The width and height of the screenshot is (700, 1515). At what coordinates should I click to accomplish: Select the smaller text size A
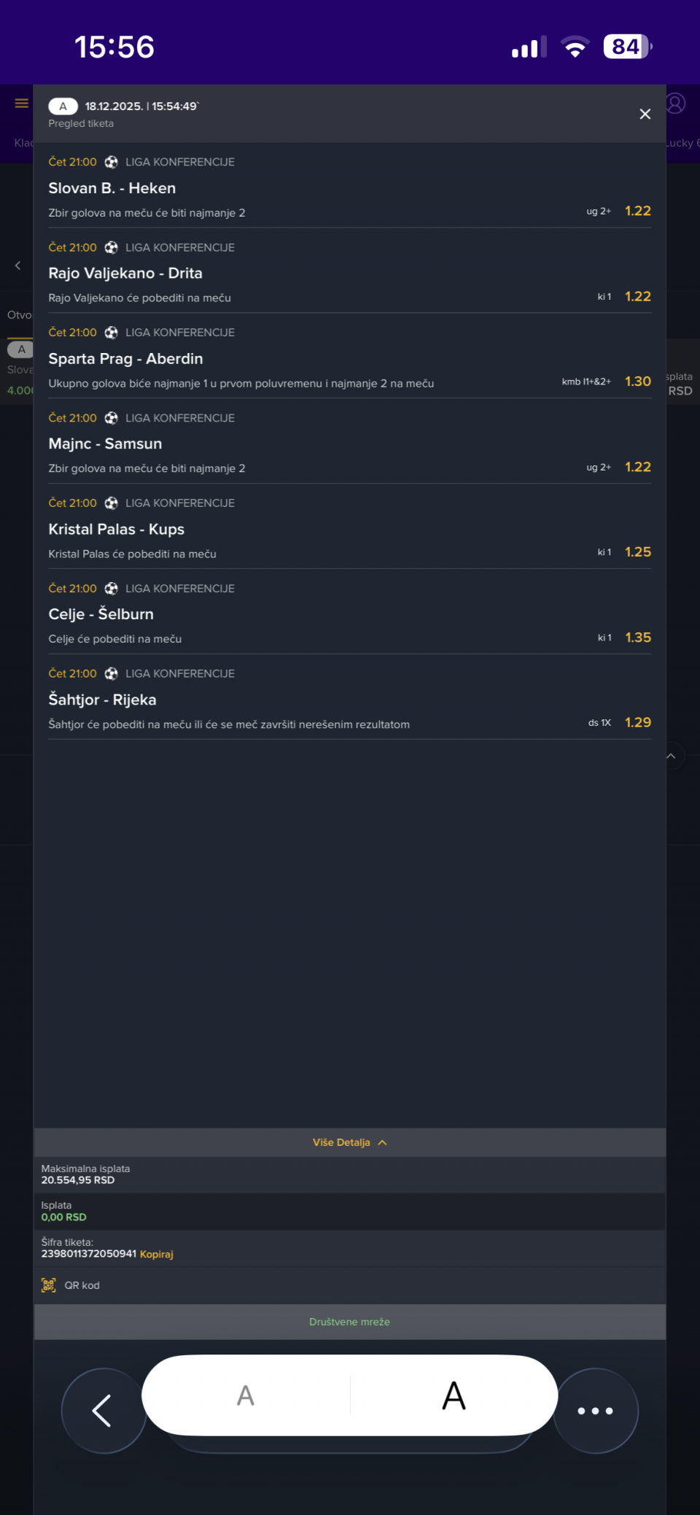pos(246,1395)
